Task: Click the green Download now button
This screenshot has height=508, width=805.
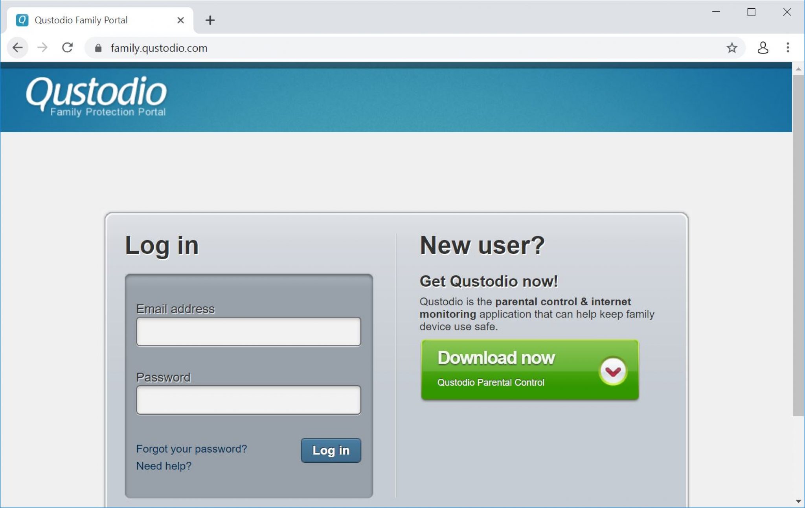Action: pos(530,370)
